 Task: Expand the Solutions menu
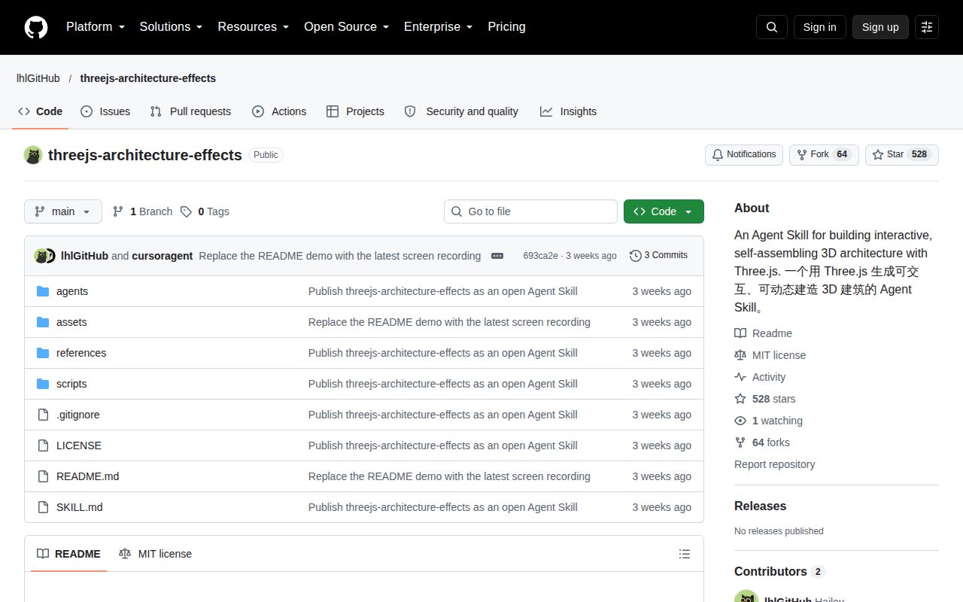tap(172, 27)
